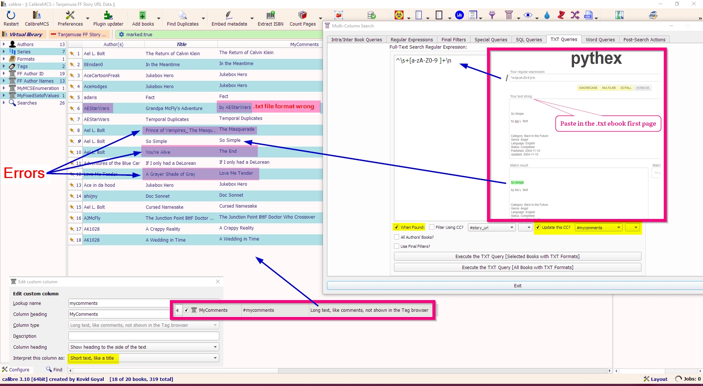Image resolution: width=703 pixels, height=386 pixels.
Task: Click the blue eye toolbar icon
Action: 528,15
